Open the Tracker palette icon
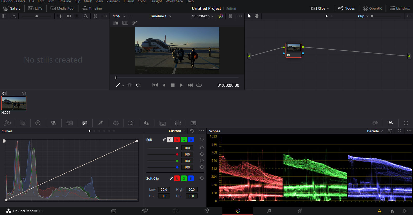413x215 pixels. (x=131, y=123)
